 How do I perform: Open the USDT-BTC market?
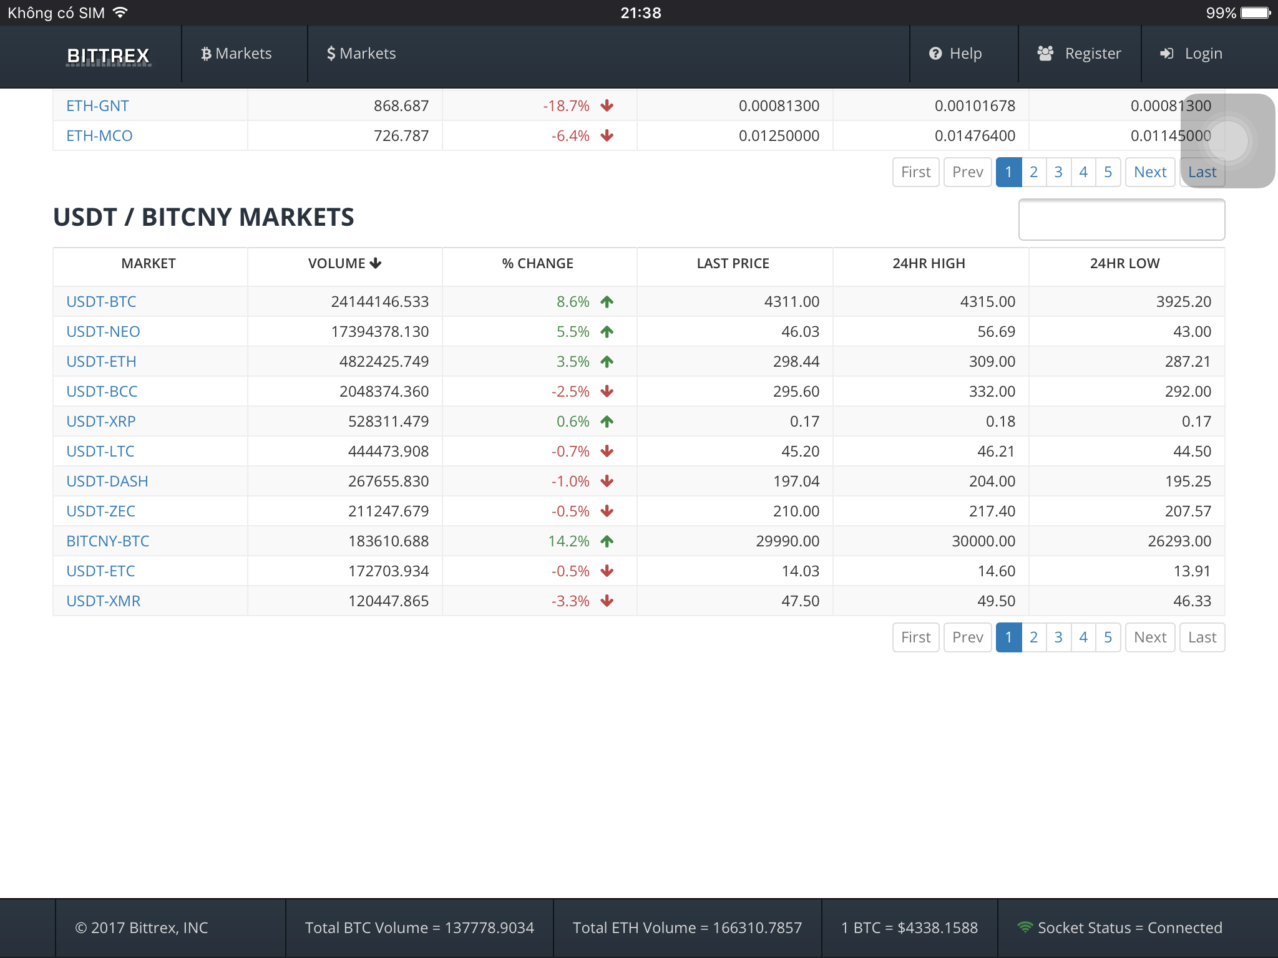tap(101, 302)
